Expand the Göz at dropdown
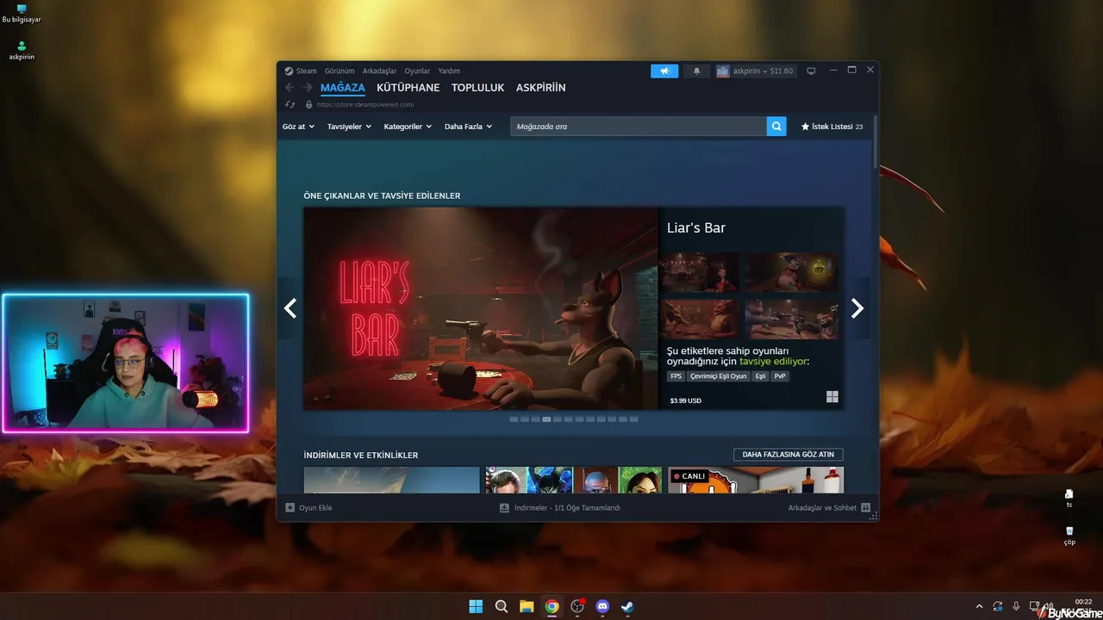This screenshot has height=620, width=1103. coord(298,127)
